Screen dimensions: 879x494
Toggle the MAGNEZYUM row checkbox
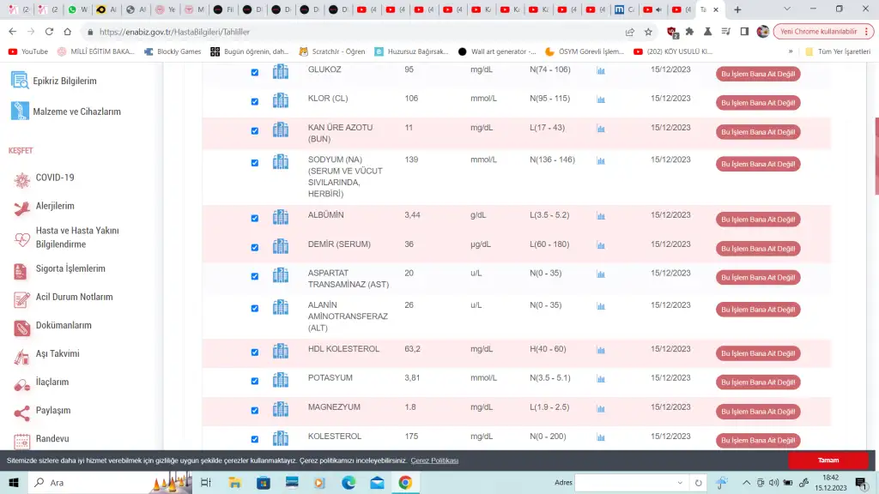255,410
